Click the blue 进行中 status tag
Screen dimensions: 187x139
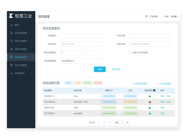[69, 83]
